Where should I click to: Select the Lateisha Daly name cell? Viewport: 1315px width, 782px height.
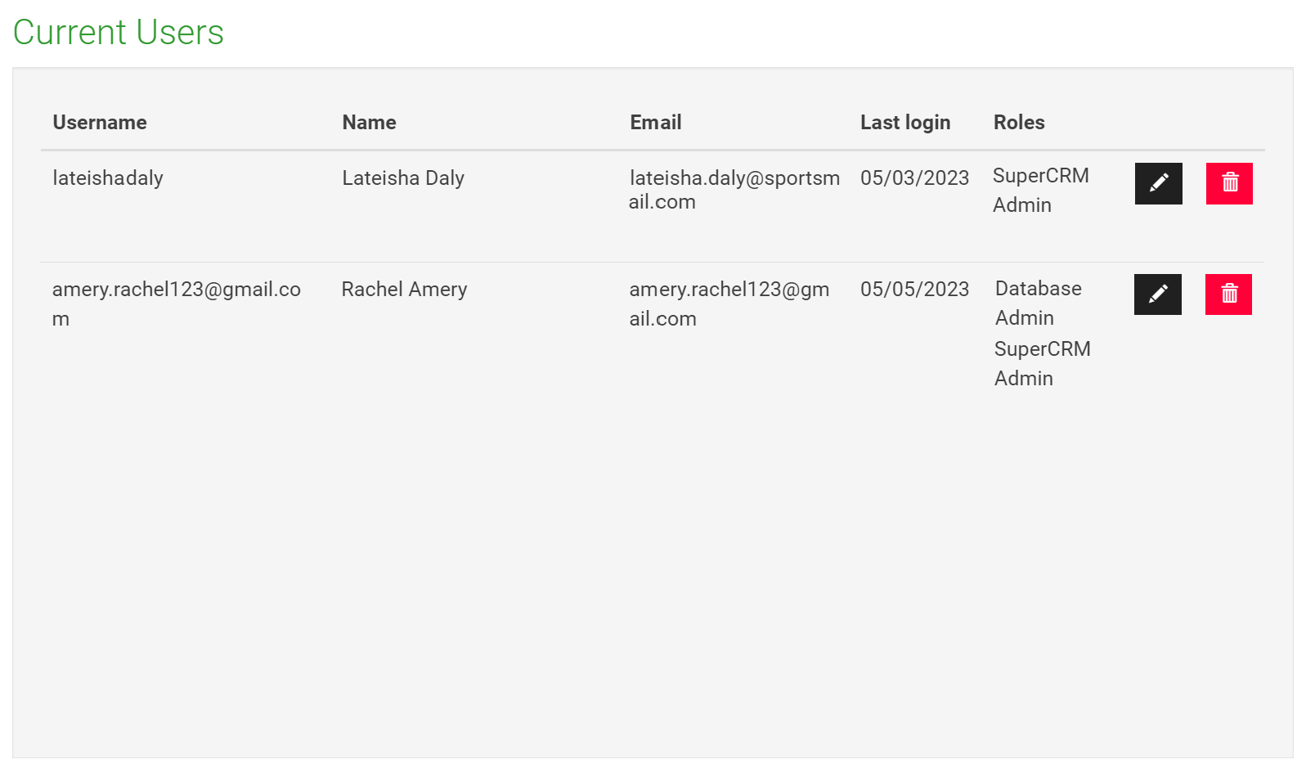coord(403,178)
